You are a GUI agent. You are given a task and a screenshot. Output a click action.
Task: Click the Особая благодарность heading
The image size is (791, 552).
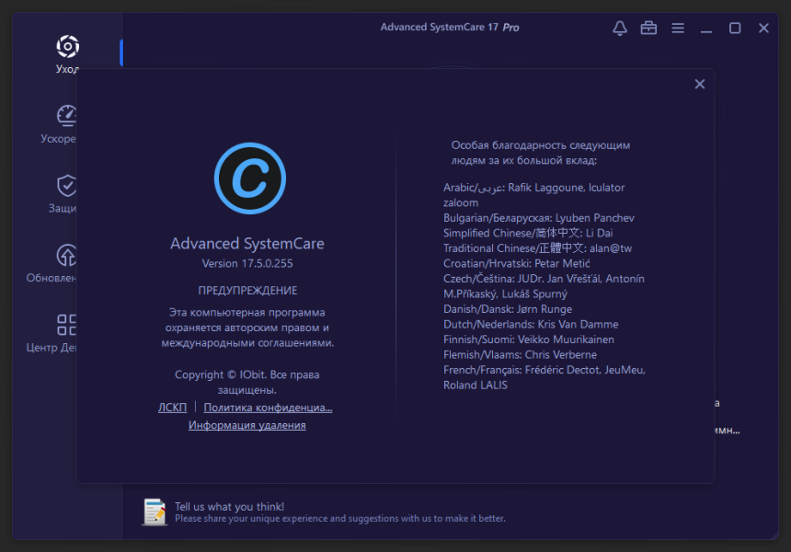pos(541,153)
